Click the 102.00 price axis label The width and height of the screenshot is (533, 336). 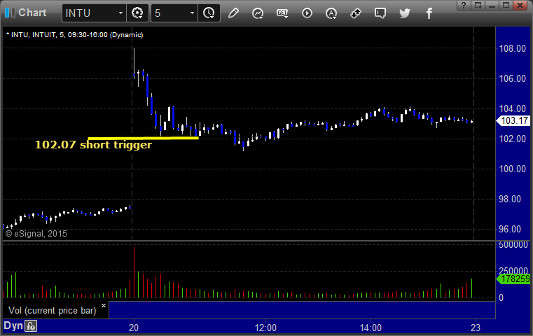pyautogui.click(x=512, y=139)
